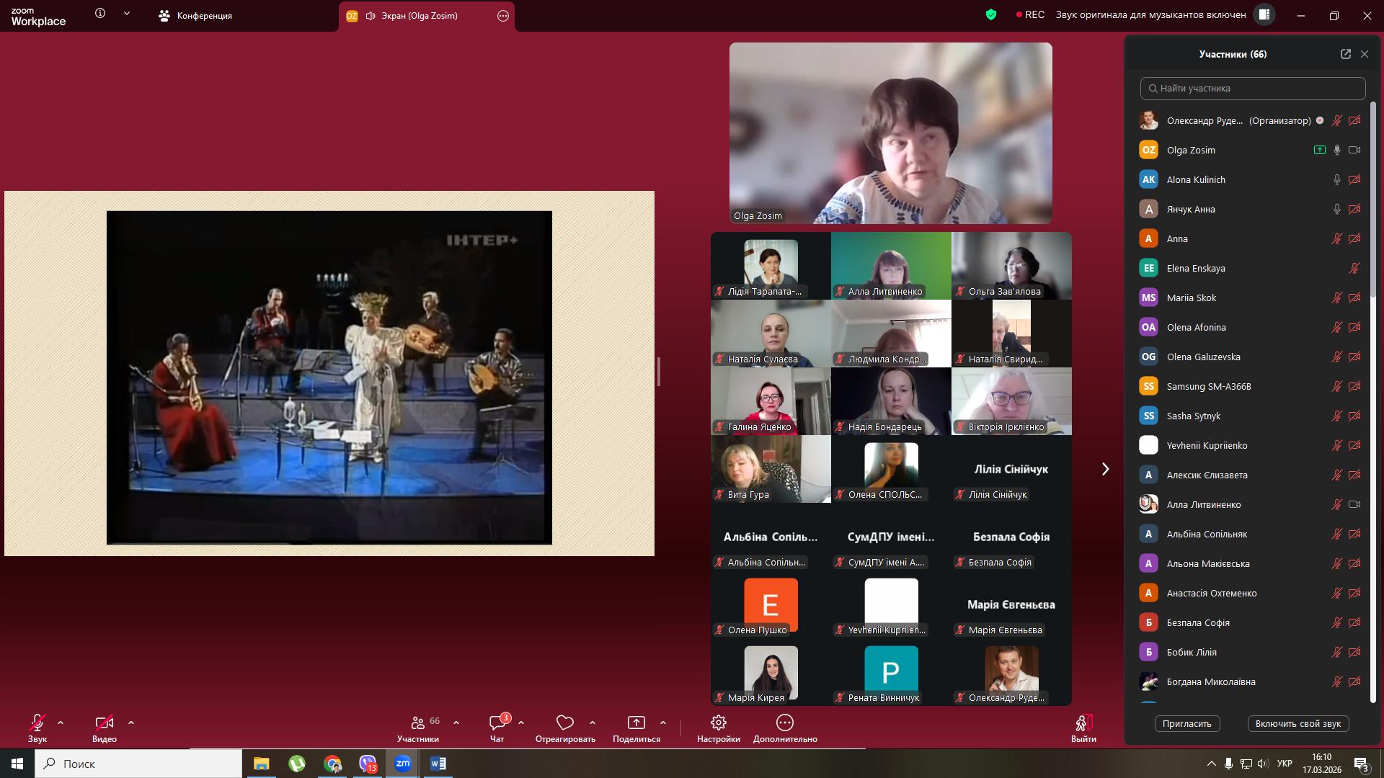Expand video options arrow next to Video
1384x778 pixels.
click(131, 722)
